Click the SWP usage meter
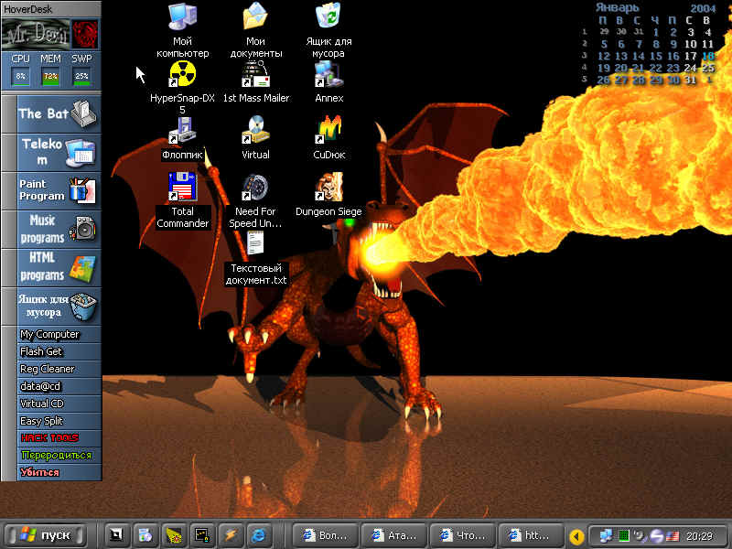Viewport: 732px width, 549px height. click(x=81, y=77)
